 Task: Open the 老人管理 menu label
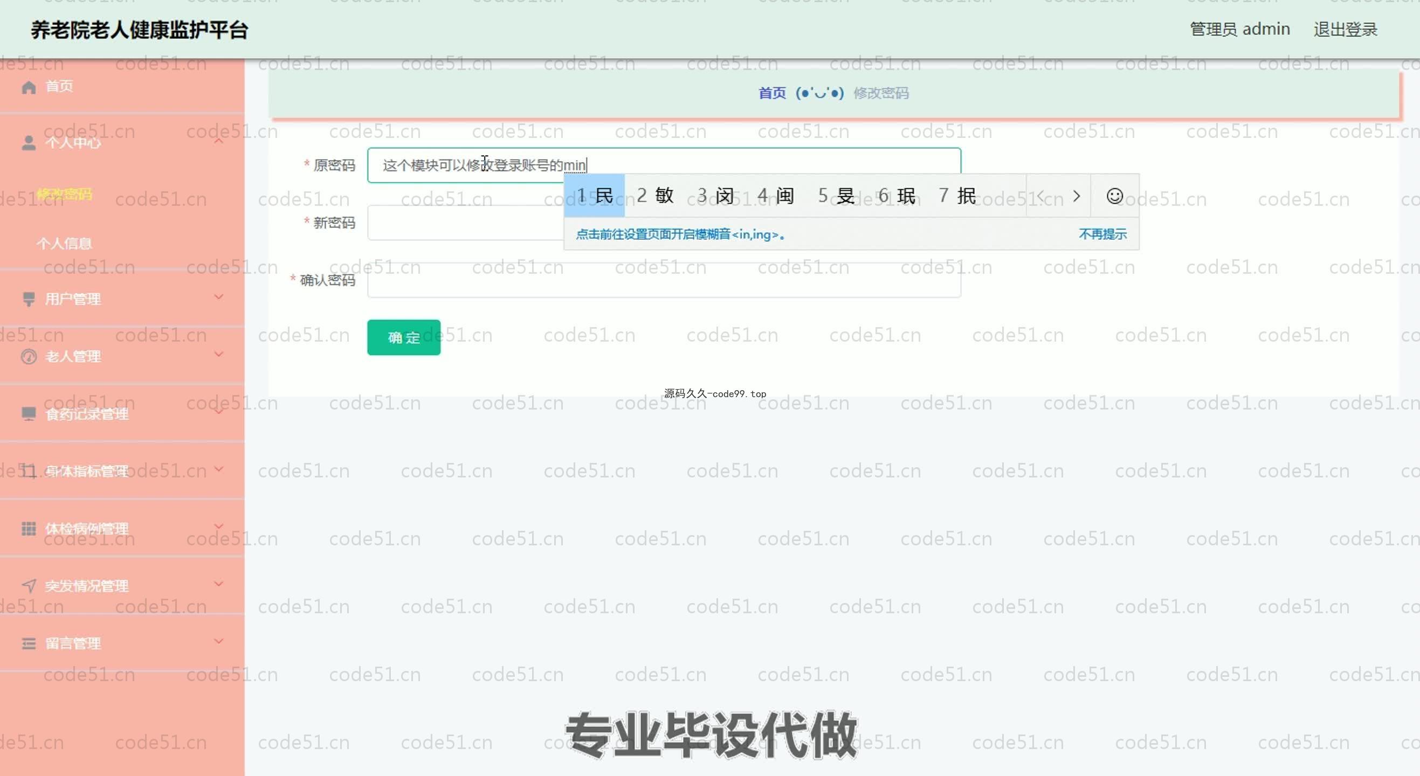(x=73, y=357)
